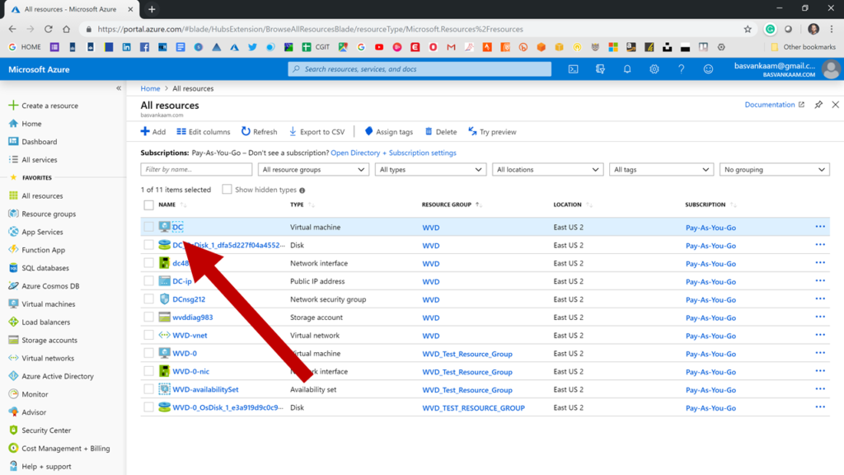The width and height of the screenshot is (844, 475).
Task: Expand the All tags dropdown
Action: point(662,170)
